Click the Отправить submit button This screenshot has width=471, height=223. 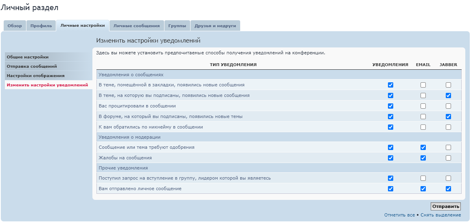point(446,206)
